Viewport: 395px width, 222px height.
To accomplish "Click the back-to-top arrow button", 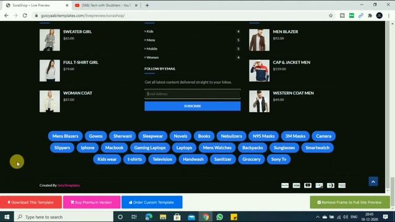I will pyautogui.click(x=373, y=181).
